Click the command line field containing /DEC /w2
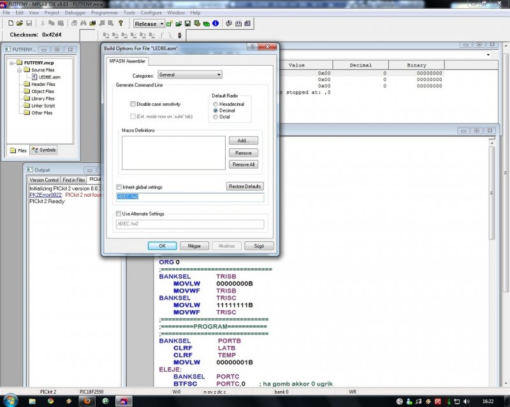Viewport: 510px width, 407px height. pyautogui.click(x=190, y=197)
